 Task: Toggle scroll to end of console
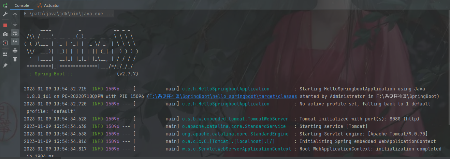tap(15, 42)
